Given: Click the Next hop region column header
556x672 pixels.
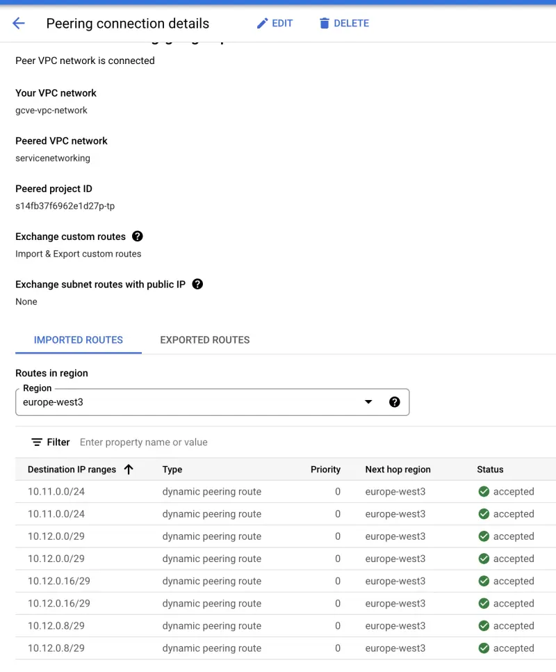Looking at the screenshot, I should (398, 469).
